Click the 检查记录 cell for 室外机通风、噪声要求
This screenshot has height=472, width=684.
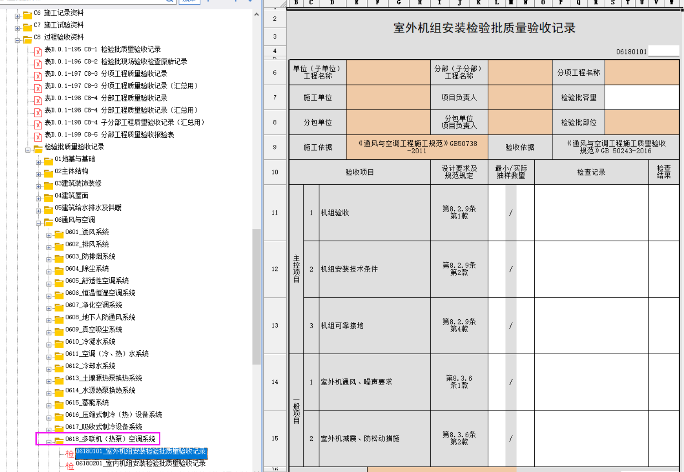point(591,382)
